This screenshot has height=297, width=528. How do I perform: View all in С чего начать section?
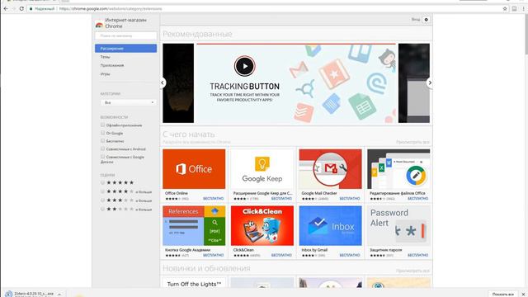point(412,142)
